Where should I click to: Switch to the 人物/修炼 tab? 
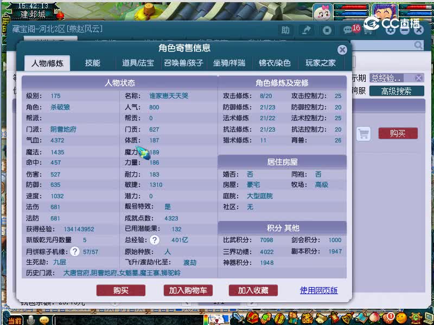pyautogui.click(x=47, y=63)
